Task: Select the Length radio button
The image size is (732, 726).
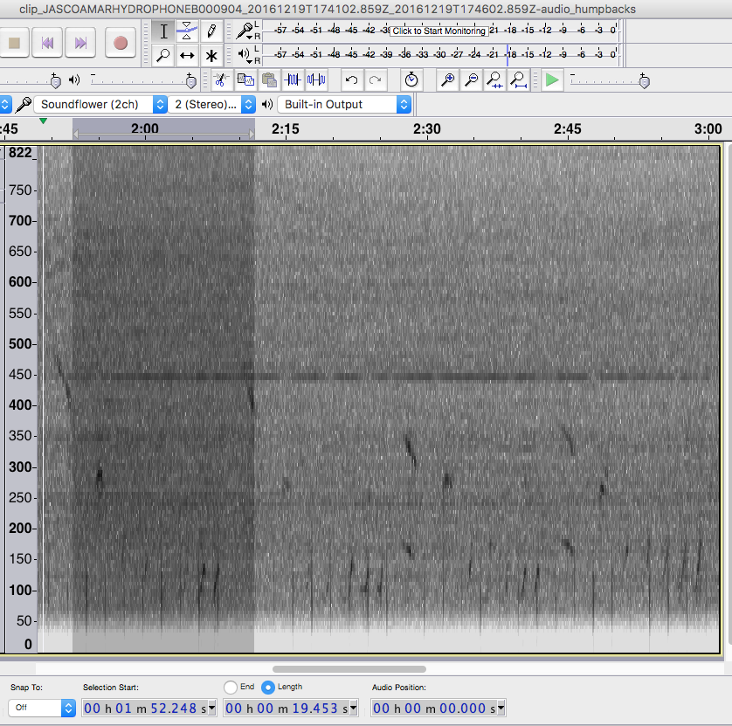Action: (268, 687)
